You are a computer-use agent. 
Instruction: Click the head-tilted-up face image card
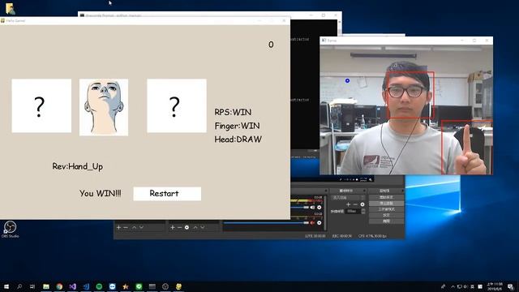(x=104, y=107)
